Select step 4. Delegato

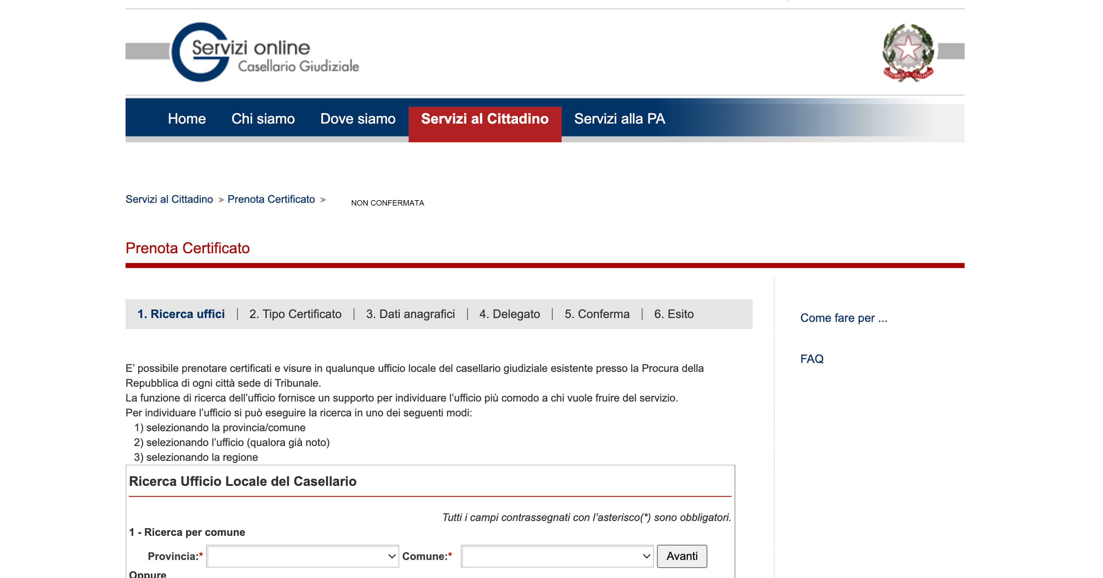(509, 314)
